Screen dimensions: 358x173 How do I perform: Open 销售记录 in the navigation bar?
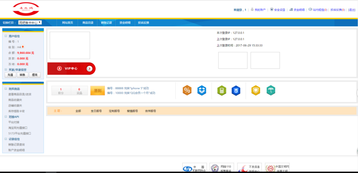pyautogui.click(x=106, y=23)
